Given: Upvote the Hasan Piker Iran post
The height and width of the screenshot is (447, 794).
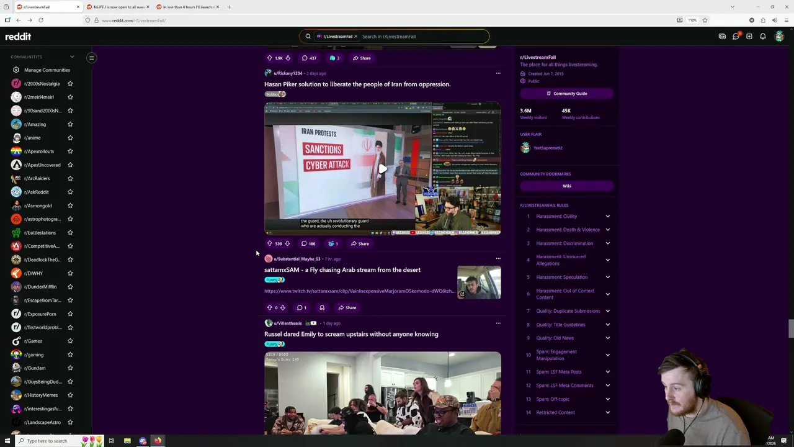Looking at the screenshot, I should point(269,243).
